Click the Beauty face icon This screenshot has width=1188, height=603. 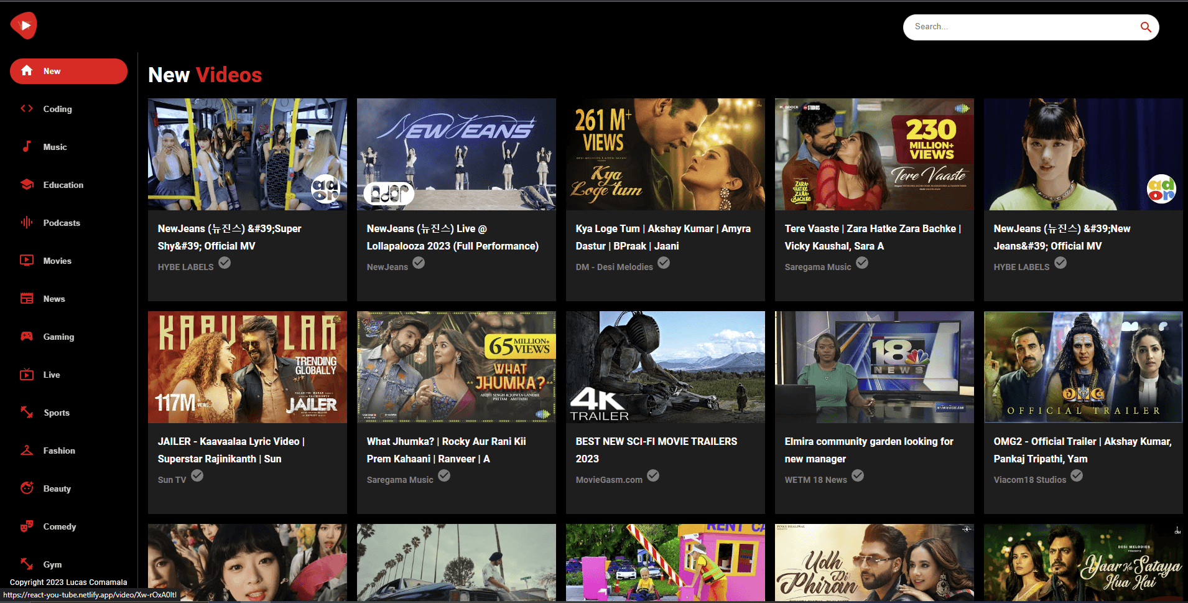[x=27, y=488]
